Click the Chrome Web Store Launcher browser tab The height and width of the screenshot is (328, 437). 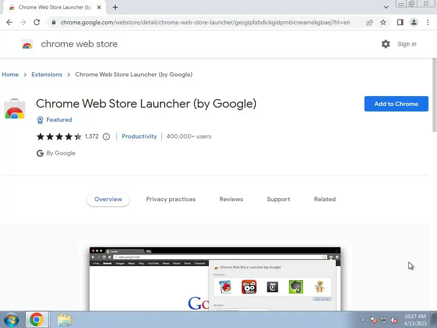point(55,8)
